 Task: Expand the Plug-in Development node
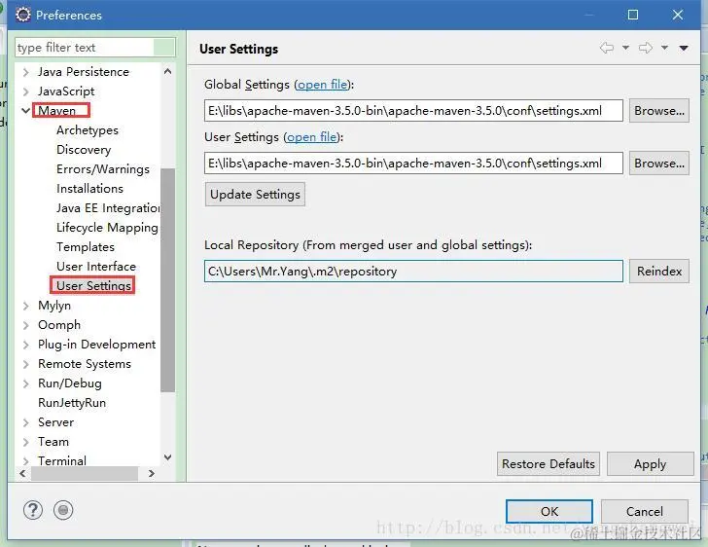tap(25, 345)
